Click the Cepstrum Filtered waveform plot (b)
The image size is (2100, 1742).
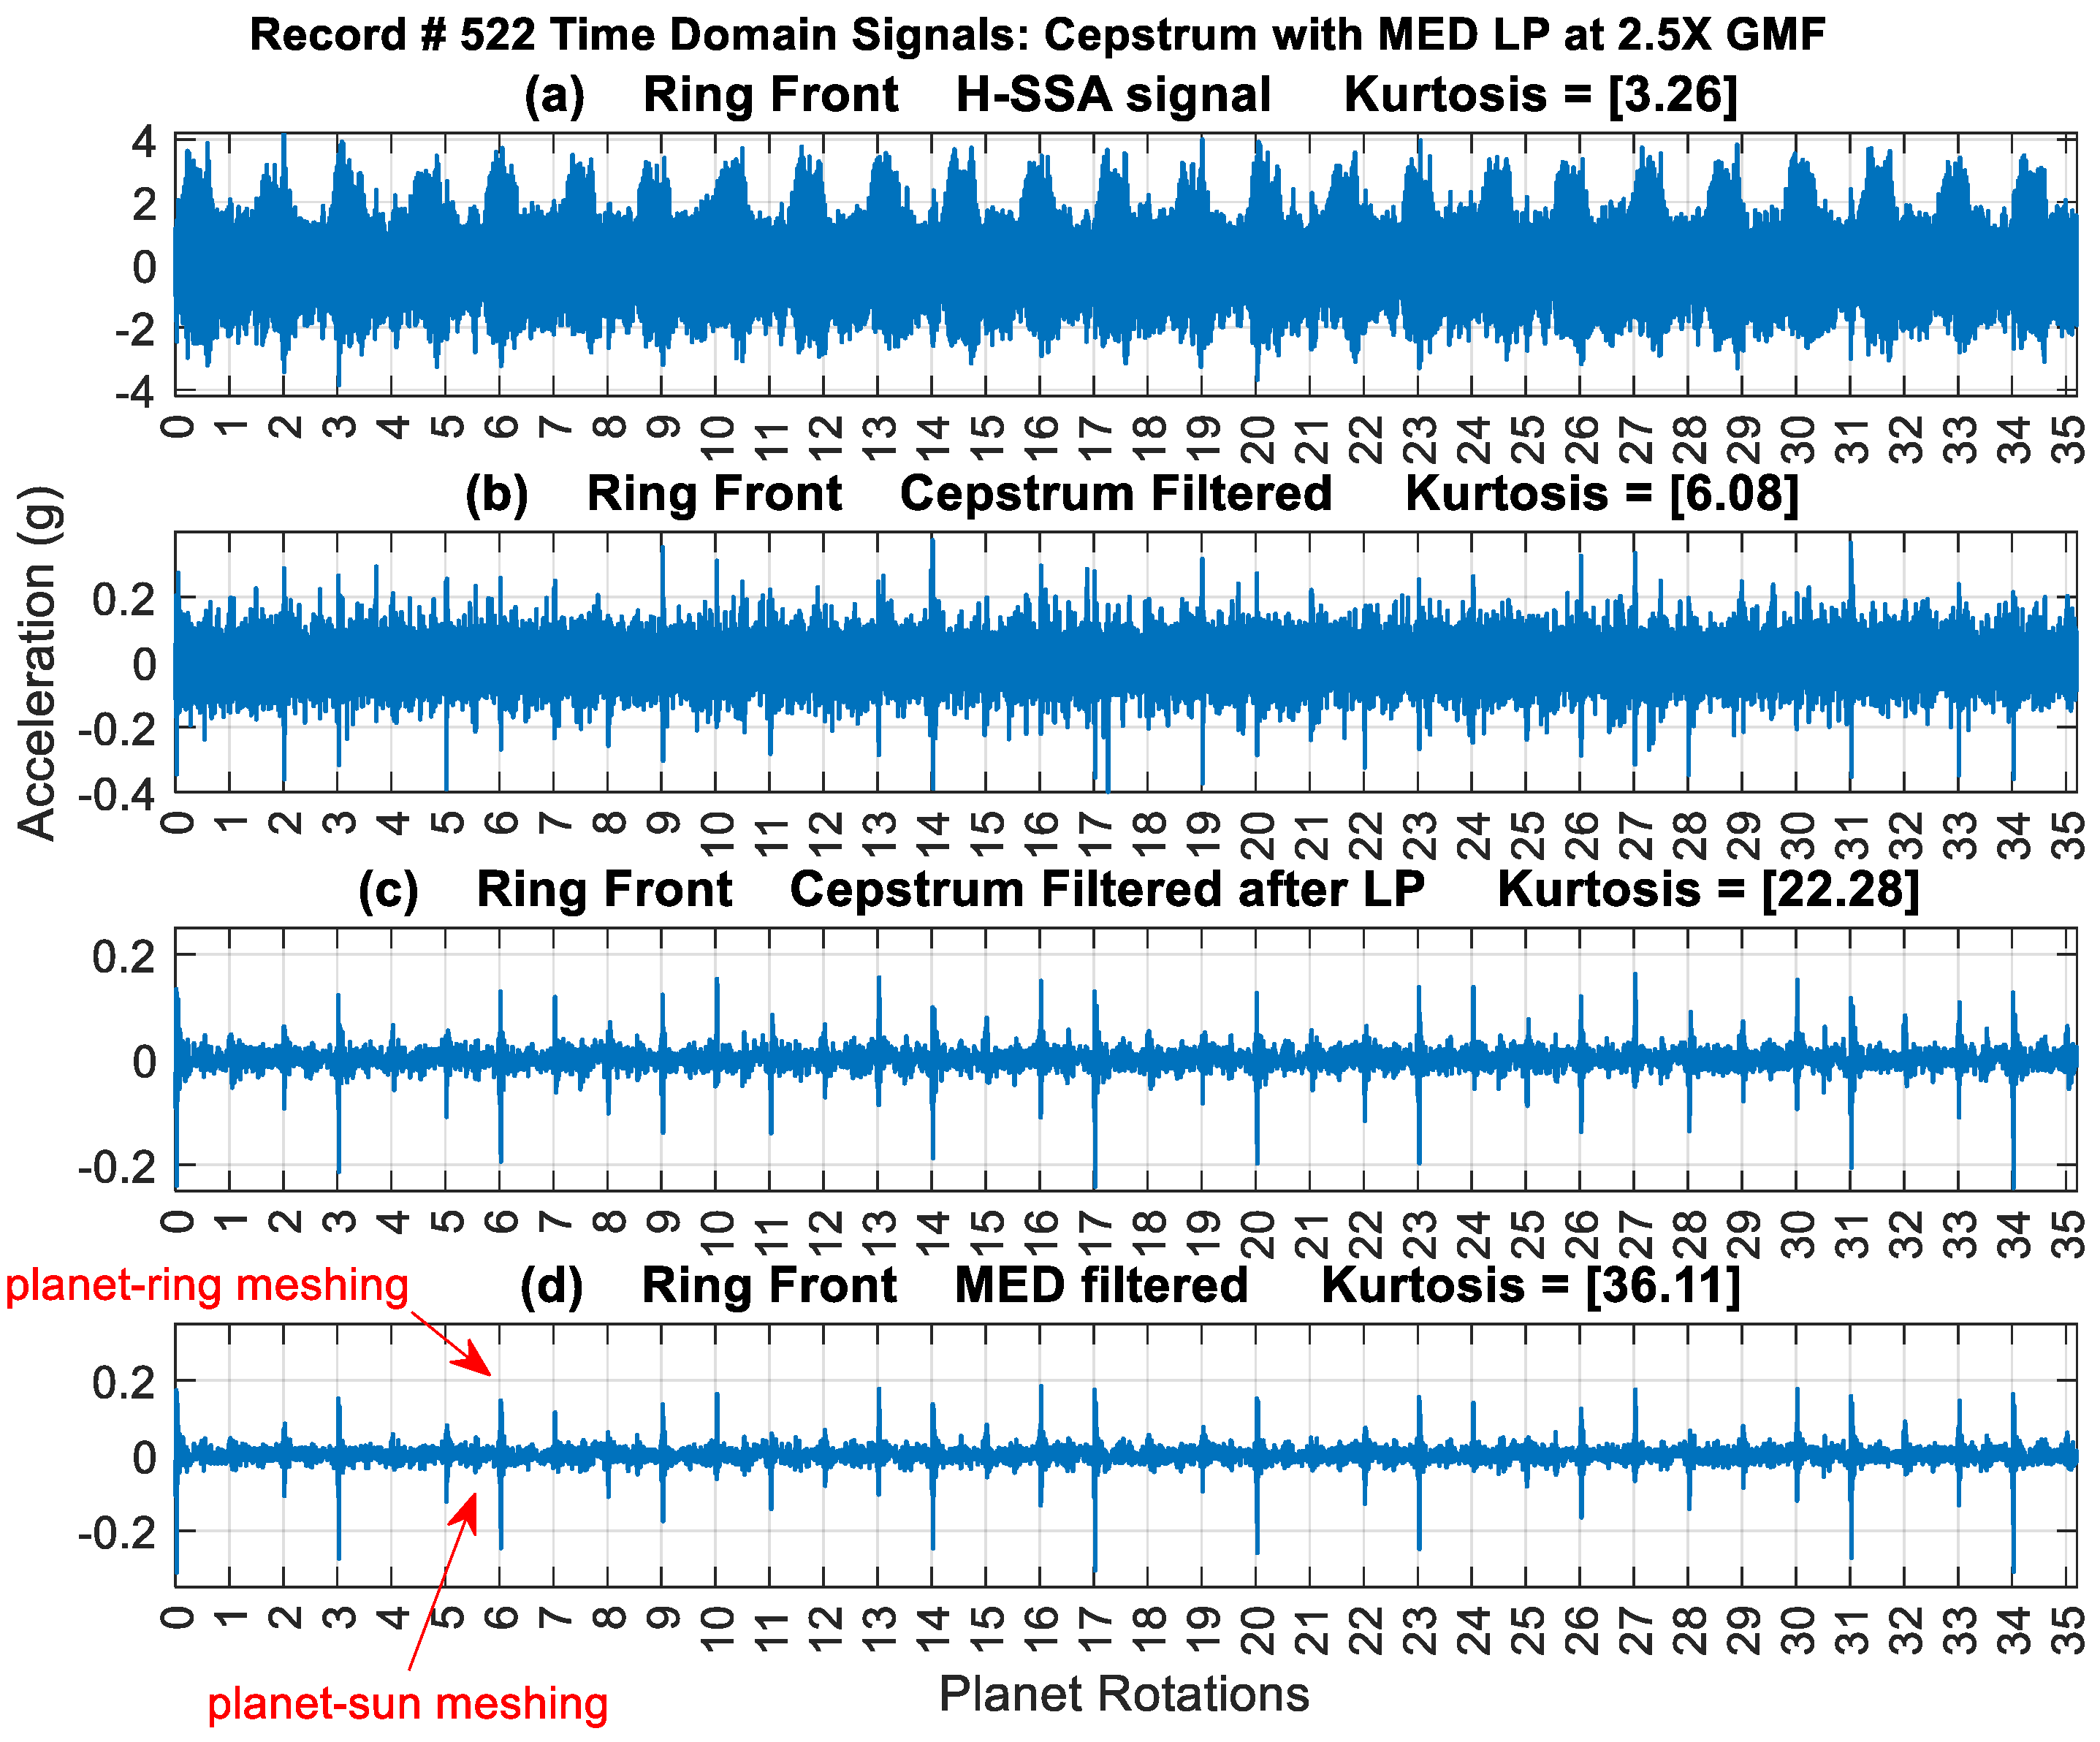click(1126, 662)
